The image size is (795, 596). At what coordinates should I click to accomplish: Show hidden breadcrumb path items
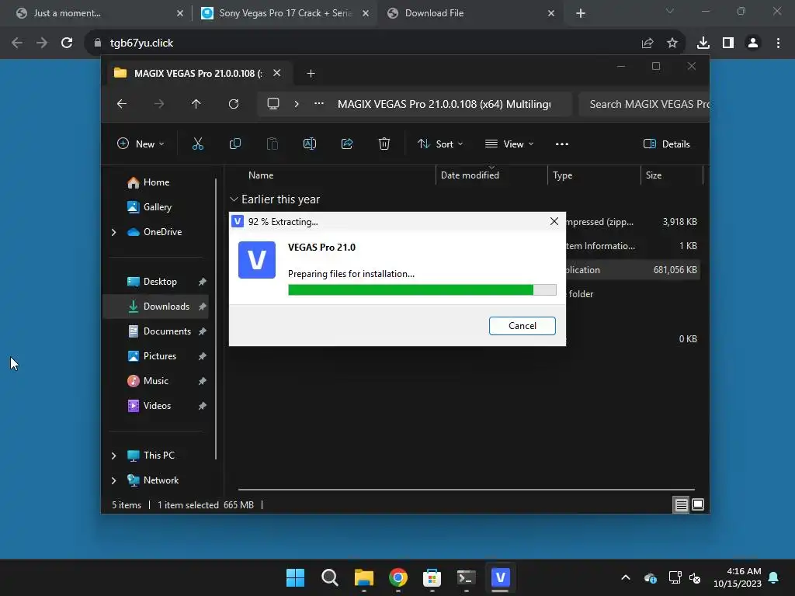coord(319,104)
